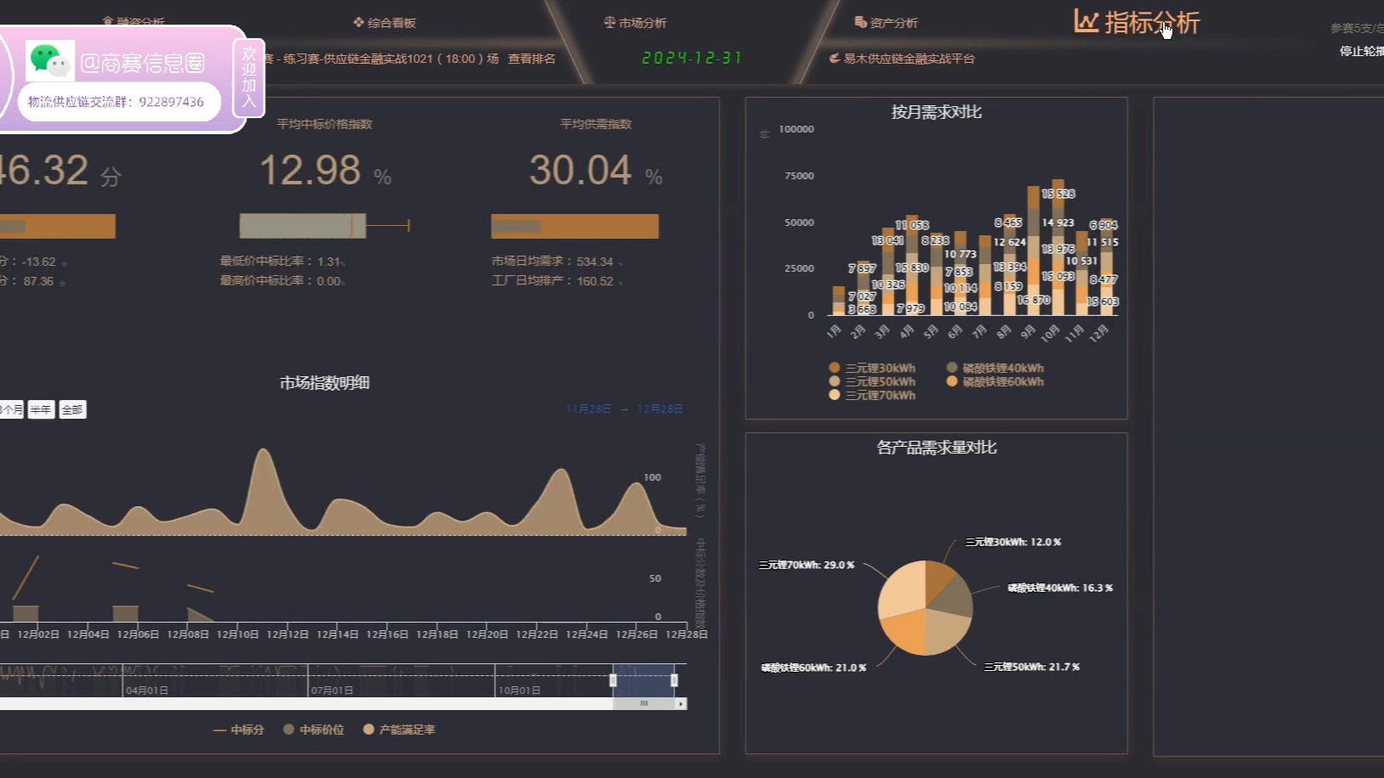This screenshot has height=778, width=1384.
Task: Click the 按月需求对比 chart title
Action: 936,112
